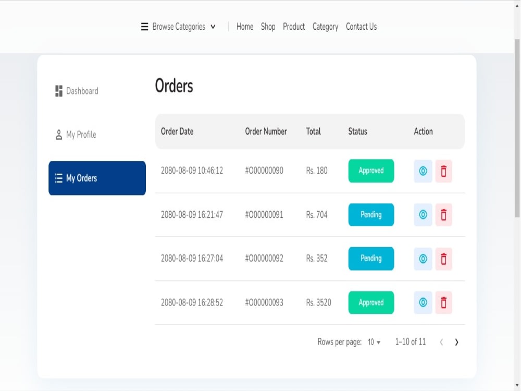Switch to the Shop navigation link
The height and width of the screenshot is (391, 521).
pyautogui.click(x=268, y=27)
